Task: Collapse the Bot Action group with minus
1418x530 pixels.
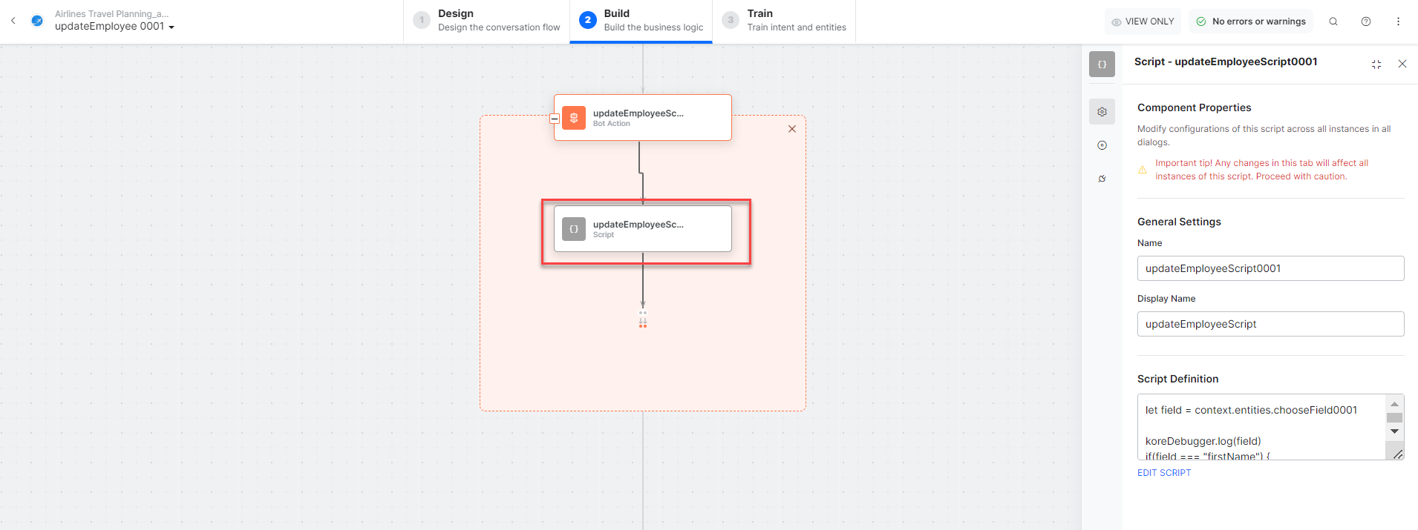Action: tap(555, 119)
